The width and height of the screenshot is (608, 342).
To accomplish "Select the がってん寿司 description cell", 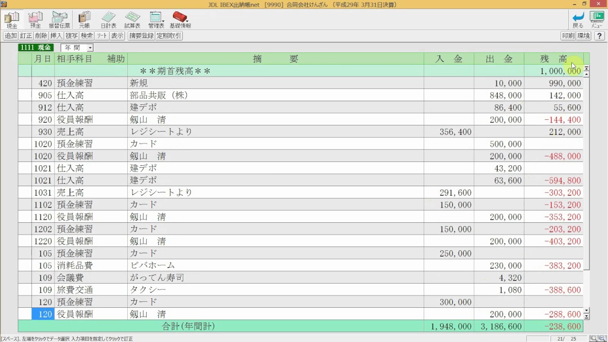I will pyautogui.click(x=275, y=278).
